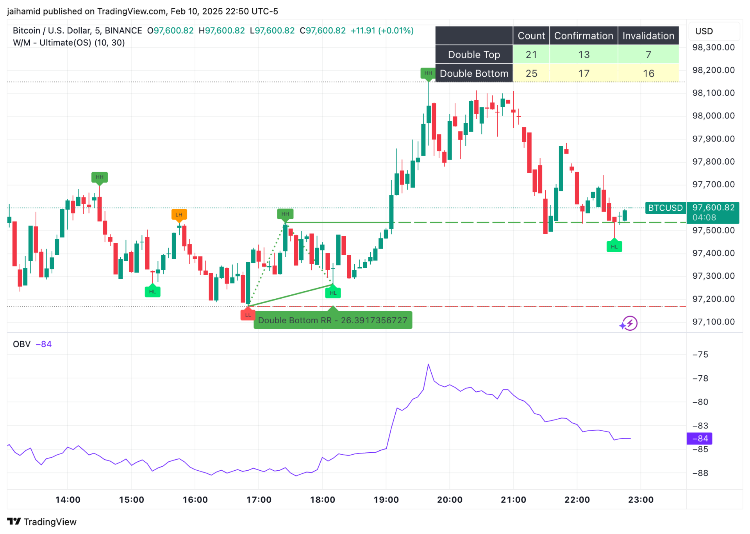Click the purple lightning bolt icon
Screen dimensions: 750x534
tap(629, 324)
